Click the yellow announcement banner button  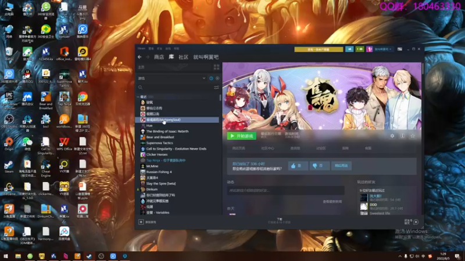(x=319, y=49)
